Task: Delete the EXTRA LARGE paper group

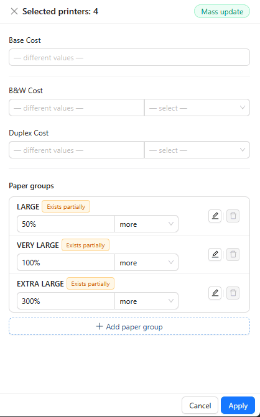Action: coord(233,293)
